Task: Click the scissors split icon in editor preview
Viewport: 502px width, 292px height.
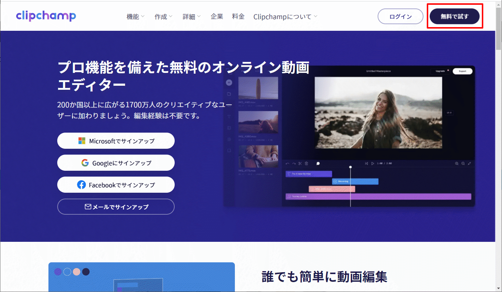Action: coord(300,163)
